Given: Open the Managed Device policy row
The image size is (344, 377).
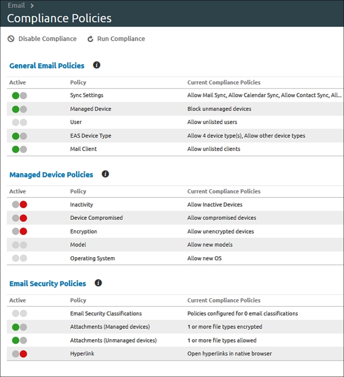Looking at the screenshot, I should tap(175, 109).
